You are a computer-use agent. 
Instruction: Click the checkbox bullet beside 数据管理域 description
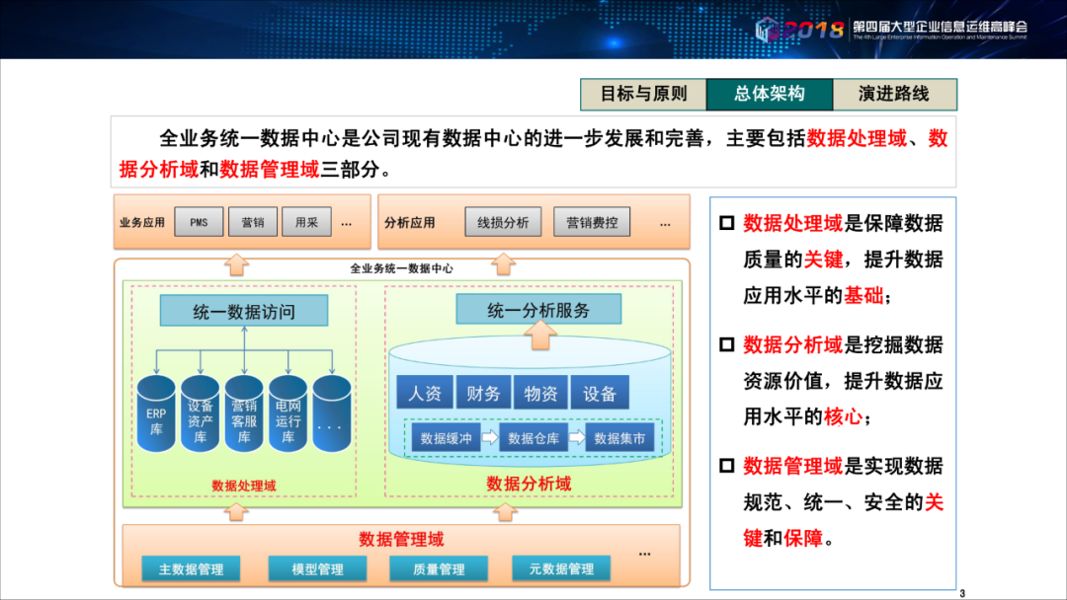click(x=727, y=466)
